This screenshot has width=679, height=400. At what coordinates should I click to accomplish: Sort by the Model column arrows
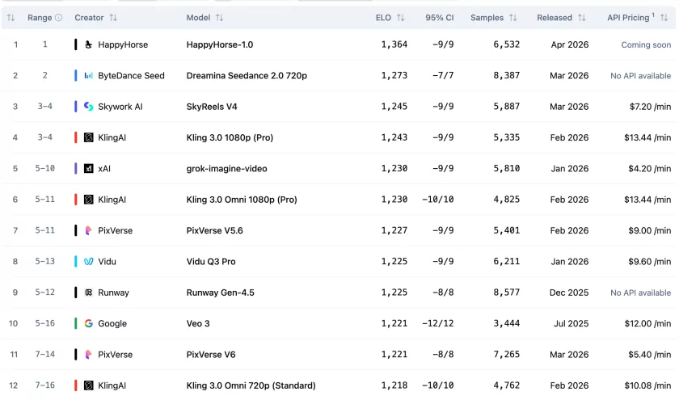pyautogui.click(x=220, y=18)
